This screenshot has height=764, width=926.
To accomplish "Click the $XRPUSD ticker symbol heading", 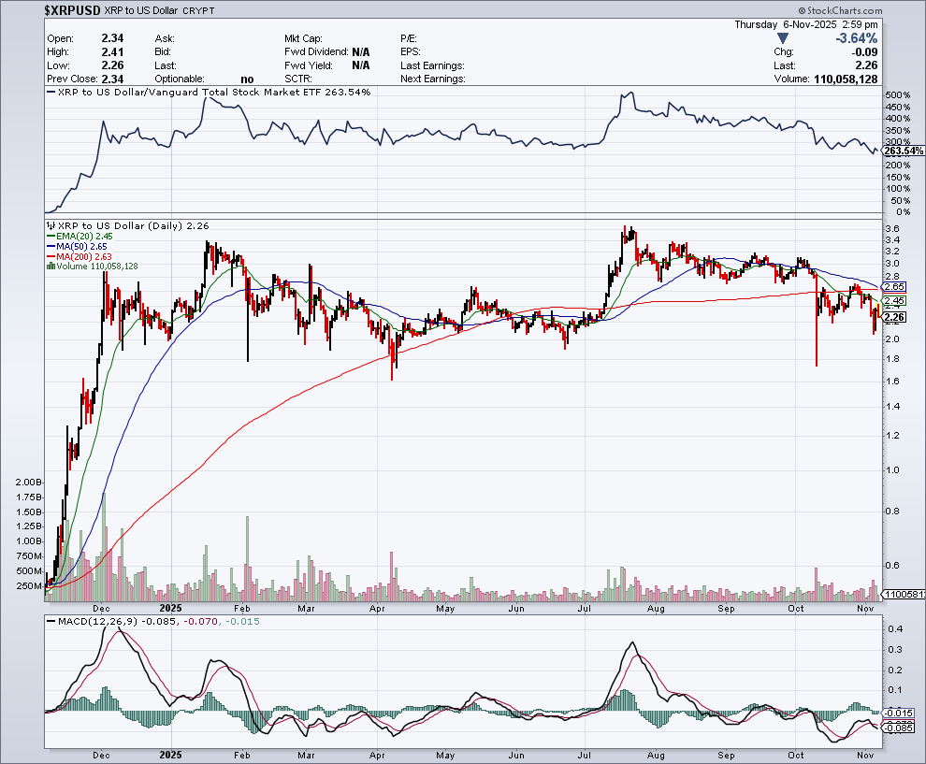I will click(x=73, y=9).
